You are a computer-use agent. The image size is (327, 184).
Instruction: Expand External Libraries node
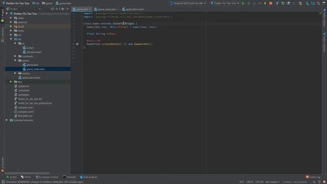click(7, 120)
